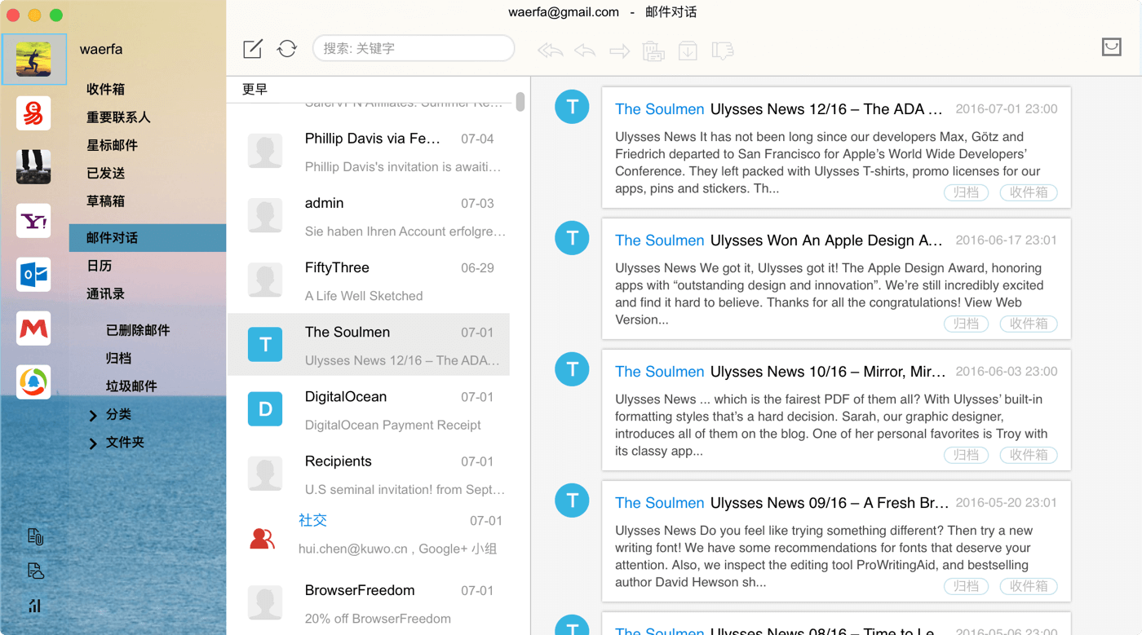The width and height of the screenshot is (1142, 635).
Task: Expand the 文件夹 folder group
Action: coord(93,443)
